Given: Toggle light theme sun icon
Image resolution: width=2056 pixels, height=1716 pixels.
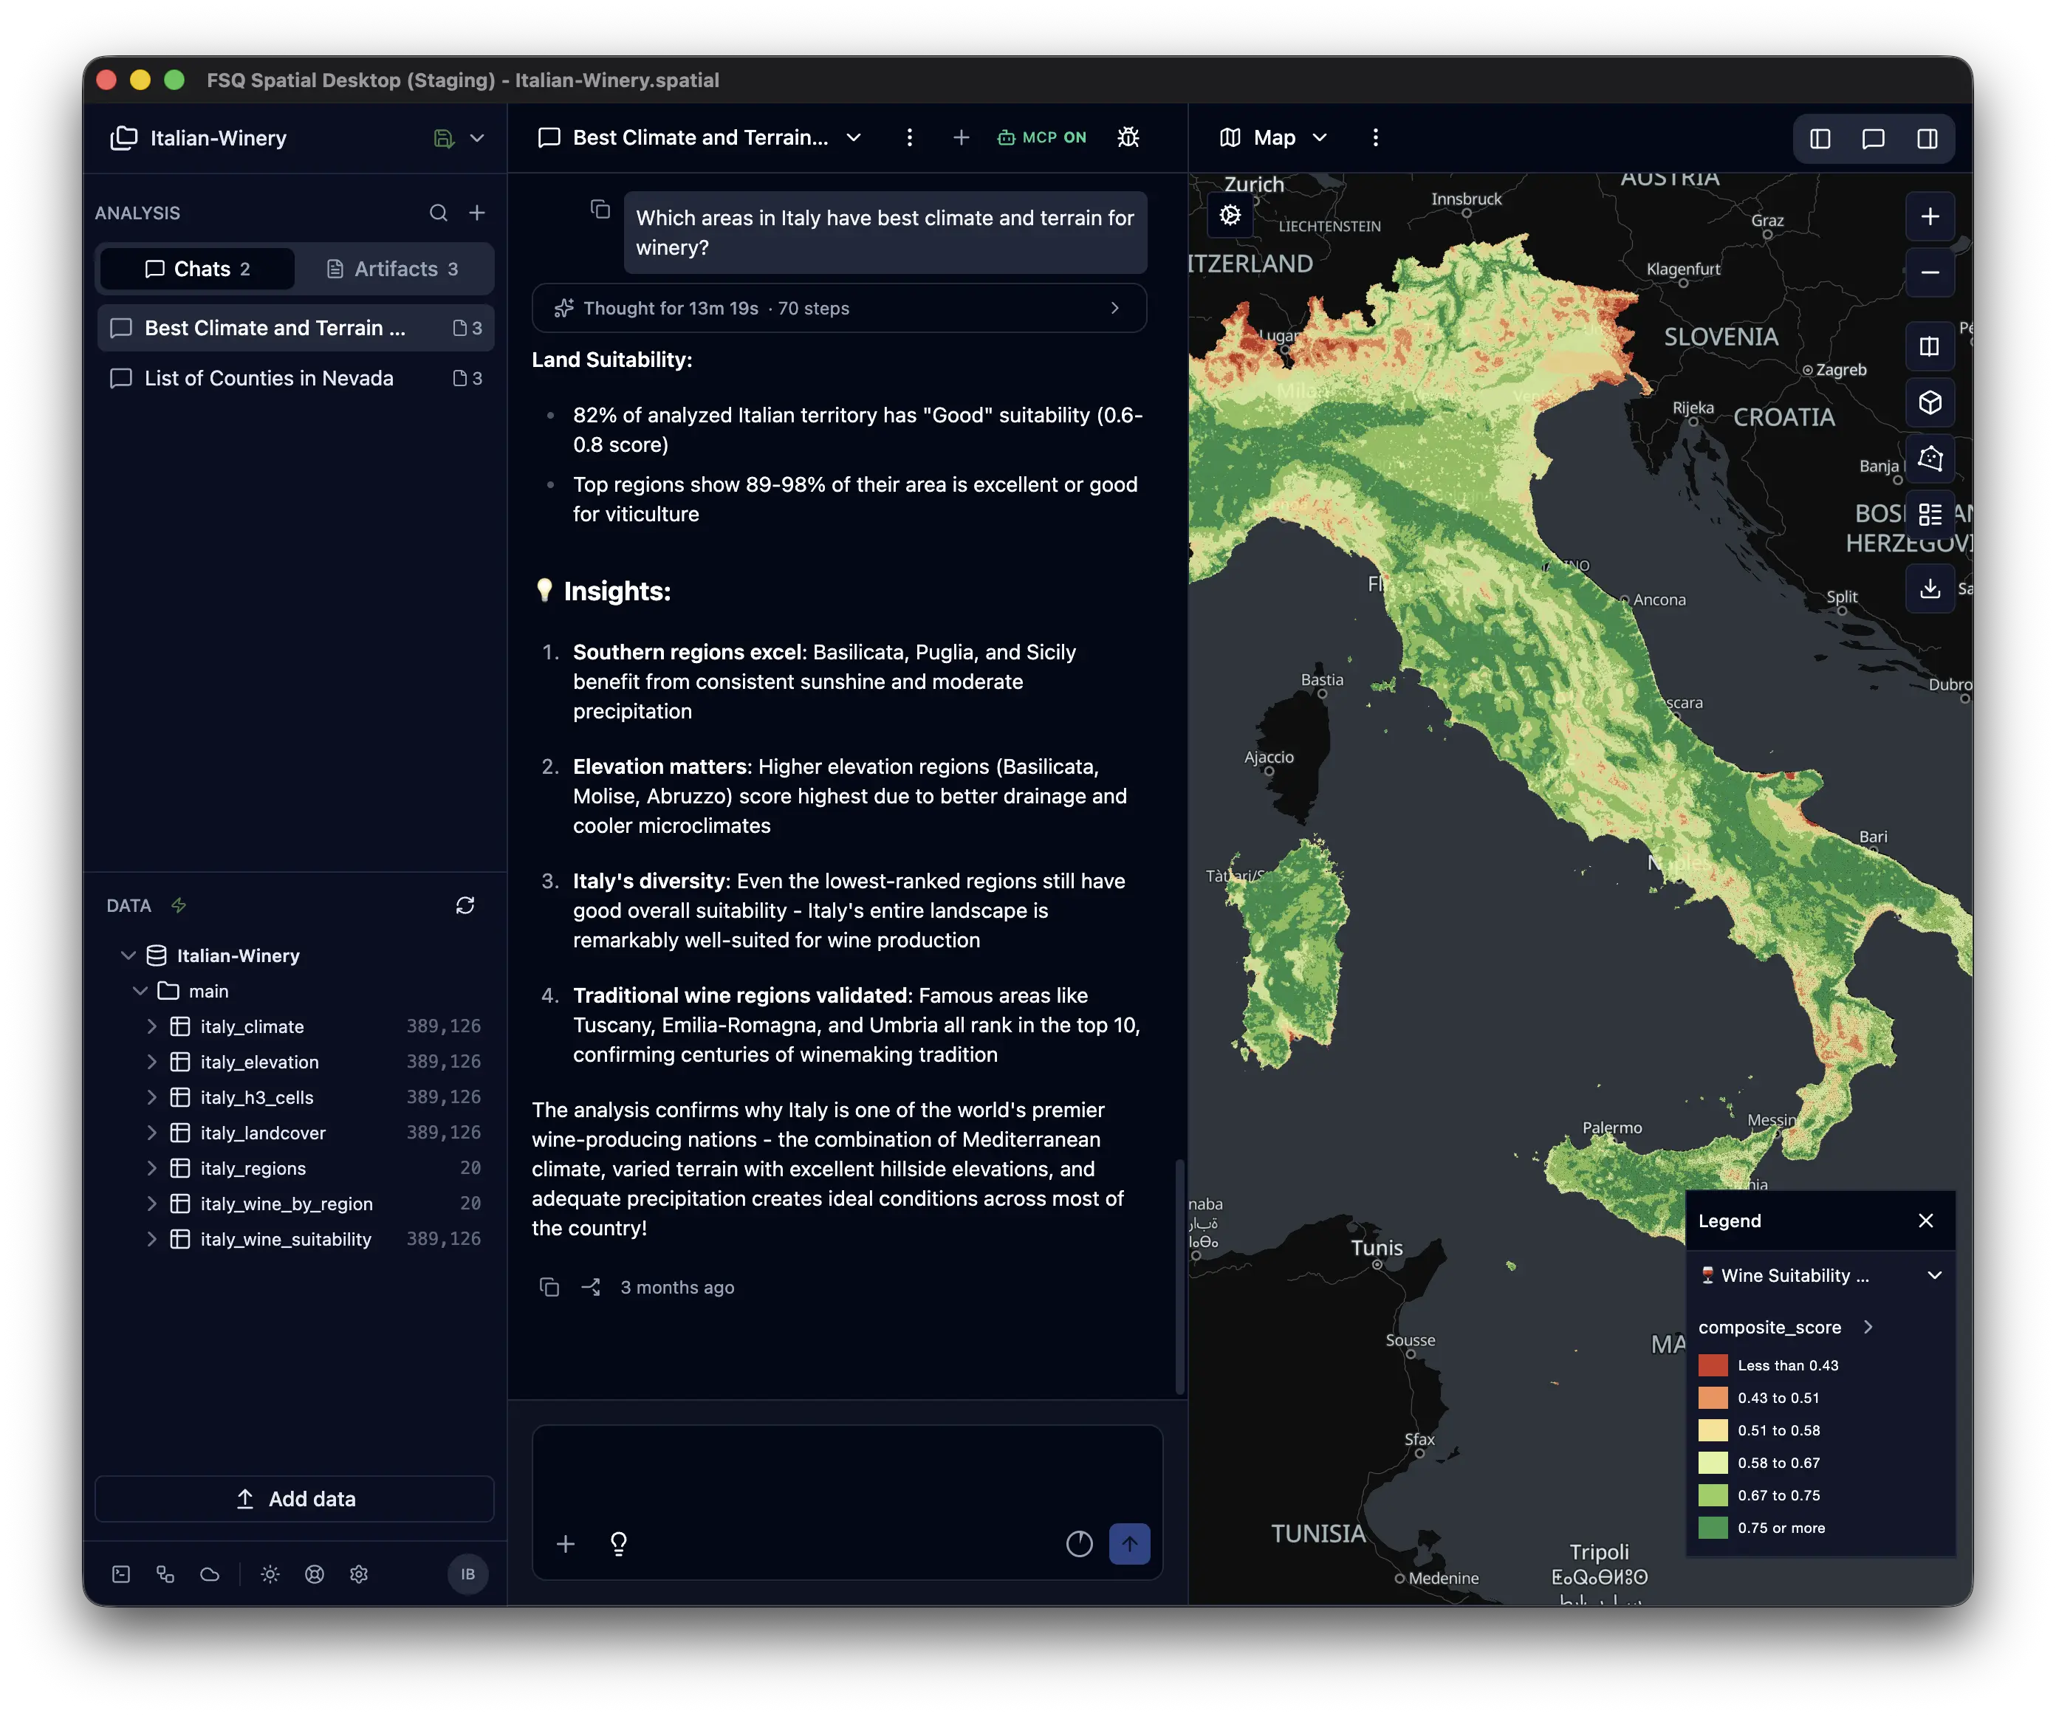Looking at the screenshot, I should (270, 1574).
